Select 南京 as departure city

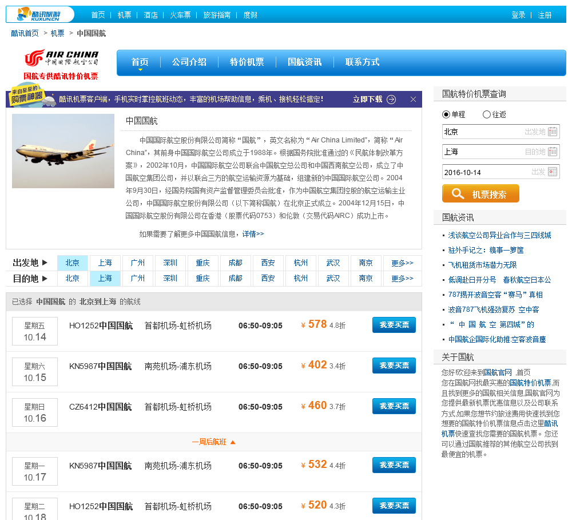(366, 263)
